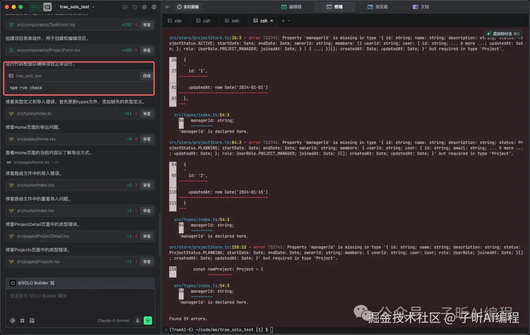This screenshot has width=530, height=335.
Task: Click the microphone voice input icon
Action: (137, 320)
